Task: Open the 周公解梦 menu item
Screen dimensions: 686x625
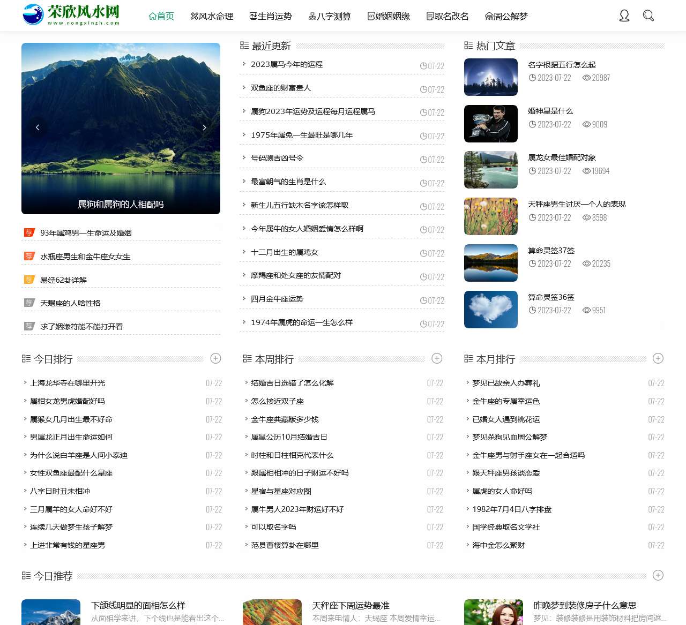Action: click(505, 16)
